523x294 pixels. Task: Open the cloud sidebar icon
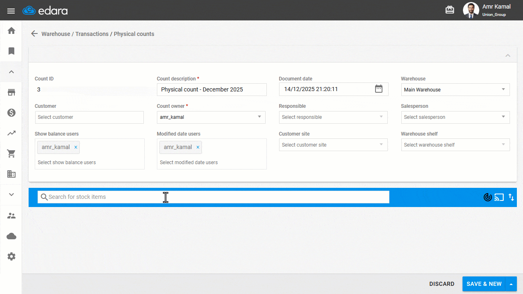pyautogui.click(x=11, y=236)
